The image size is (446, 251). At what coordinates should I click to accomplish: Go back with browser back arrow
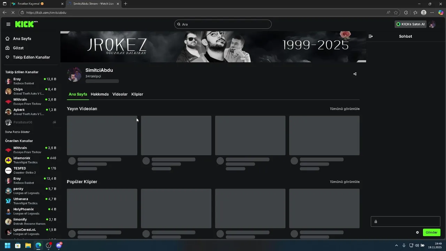click(x=5, y=13)
